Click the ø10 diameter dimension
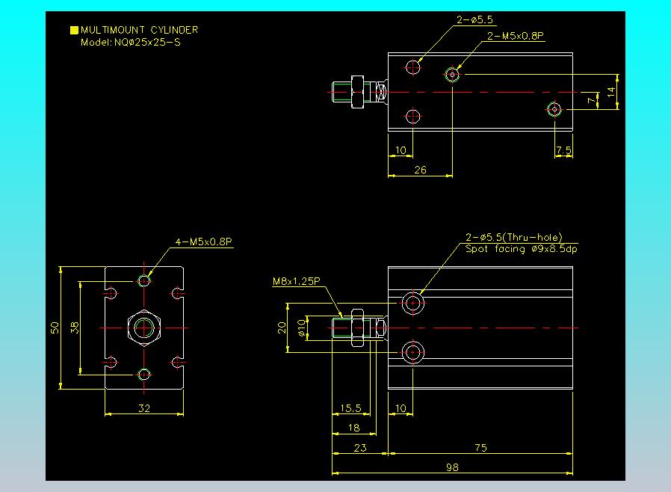This screenshot has width=671, height=492. pyautogui.click(x=301, y=328)
